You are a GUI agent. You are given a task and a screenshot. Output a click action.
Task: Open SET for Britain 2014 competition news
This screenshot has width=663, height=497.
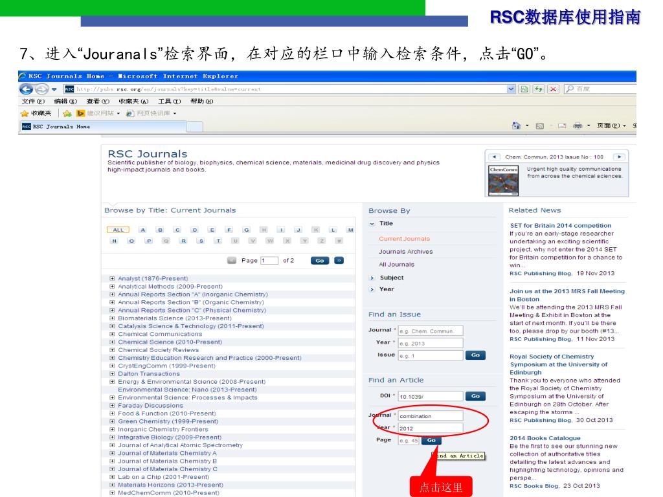(560, 226)
